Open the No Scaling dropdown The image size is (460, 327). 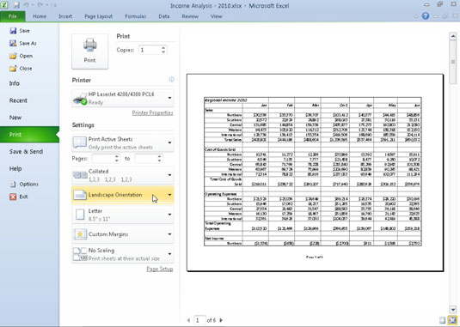123,254
